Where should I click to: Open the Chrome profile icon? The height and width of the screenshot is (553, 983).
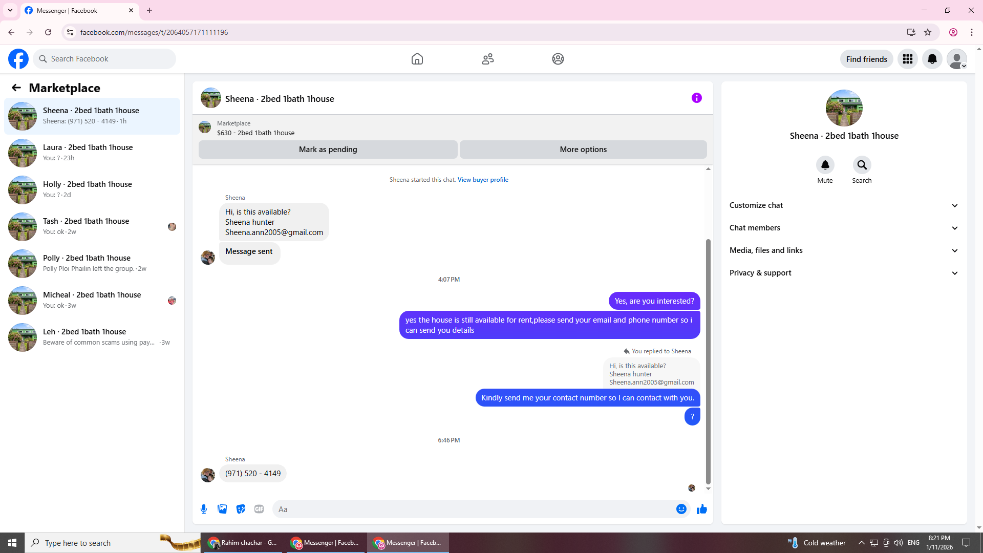[x=953, y=32]
